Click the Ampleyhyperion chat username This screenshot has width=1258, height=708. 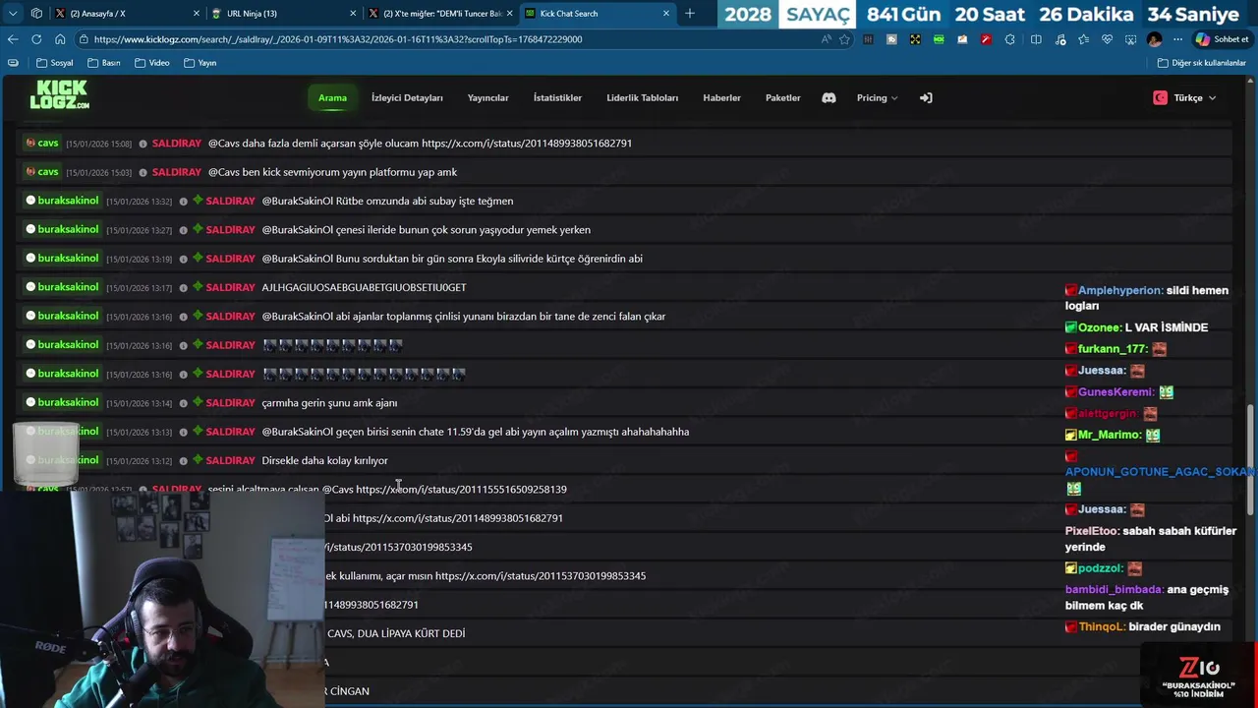[x=1119, y=291]
